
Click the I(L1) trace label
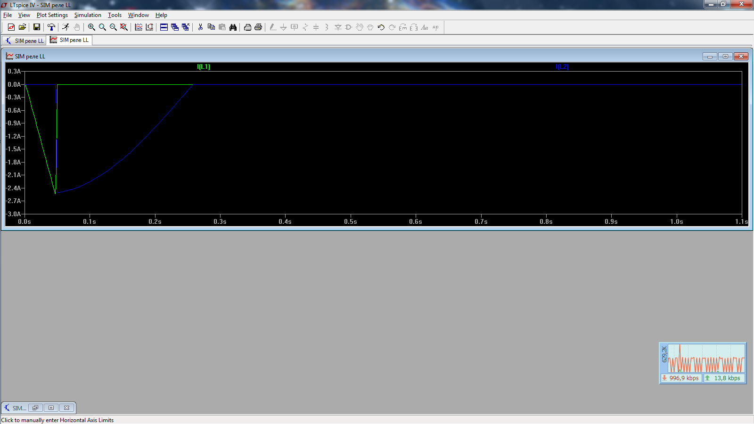[x=204, y=67]
